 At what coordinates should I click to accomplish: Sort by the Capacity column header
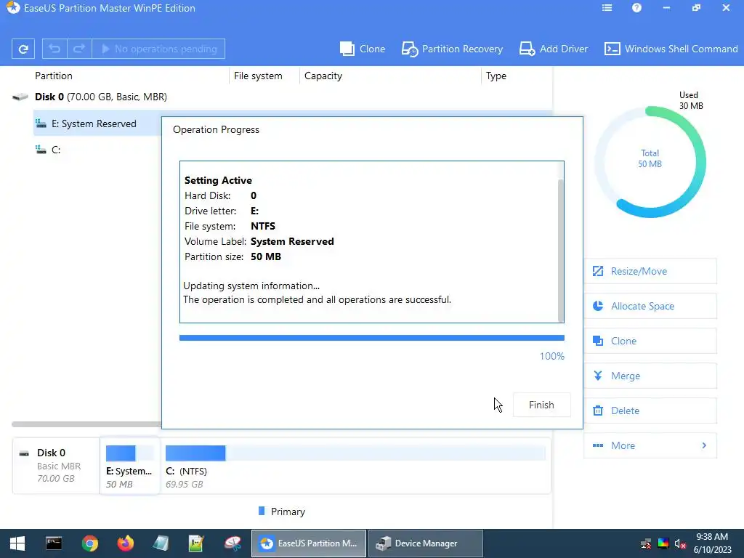[x=323, y=76]
